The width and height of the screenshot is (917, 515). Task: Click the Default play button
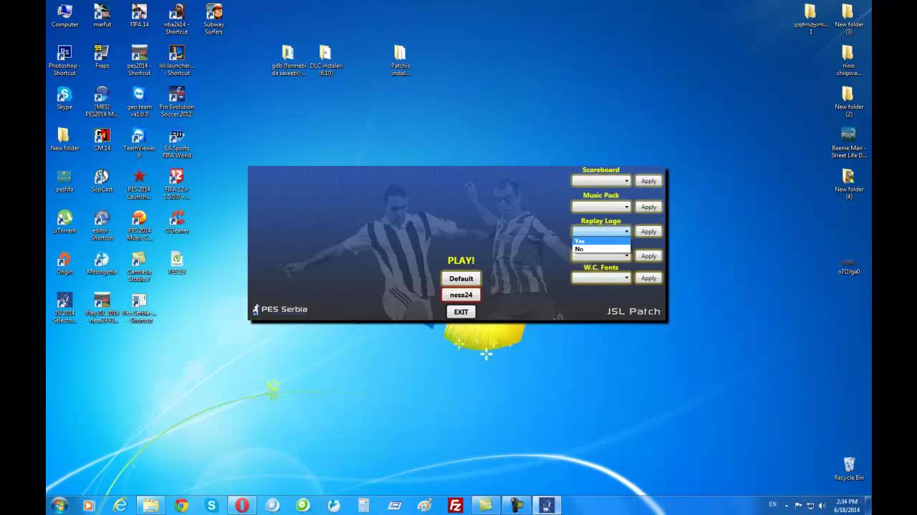pyautogui.click(x=461, y=278)
